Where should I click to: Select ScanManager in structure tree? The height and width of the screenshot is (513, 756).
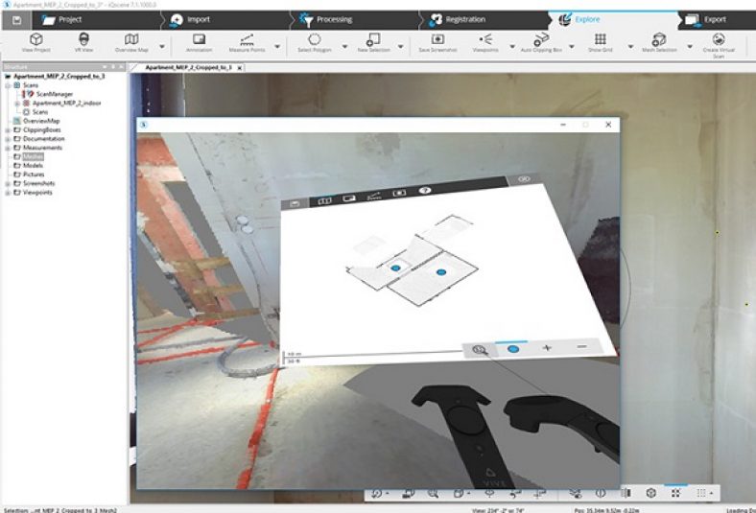point(55,94)
